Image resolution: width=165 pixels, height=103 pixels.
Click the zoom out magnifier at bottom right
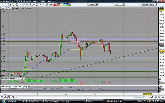[x=159, y=97]
